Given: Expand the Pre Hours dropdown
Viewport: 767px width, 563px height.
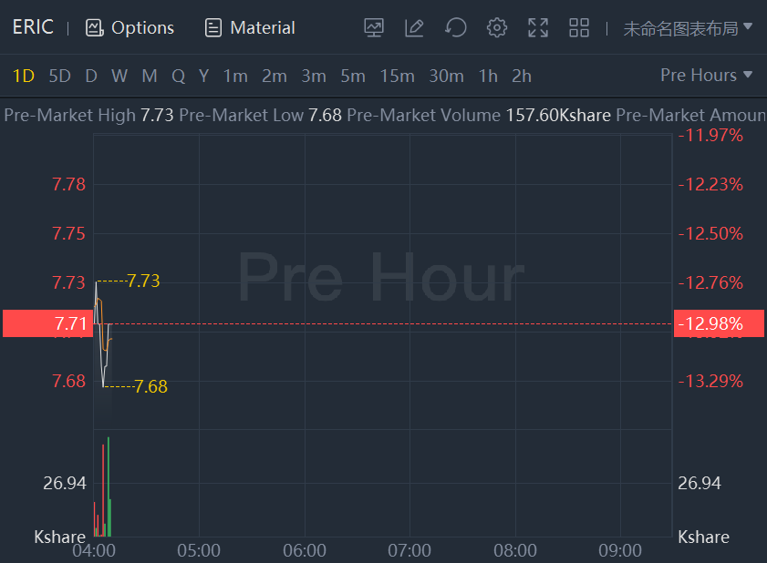Looking at the screenshot, I should [x=707, y=75].
